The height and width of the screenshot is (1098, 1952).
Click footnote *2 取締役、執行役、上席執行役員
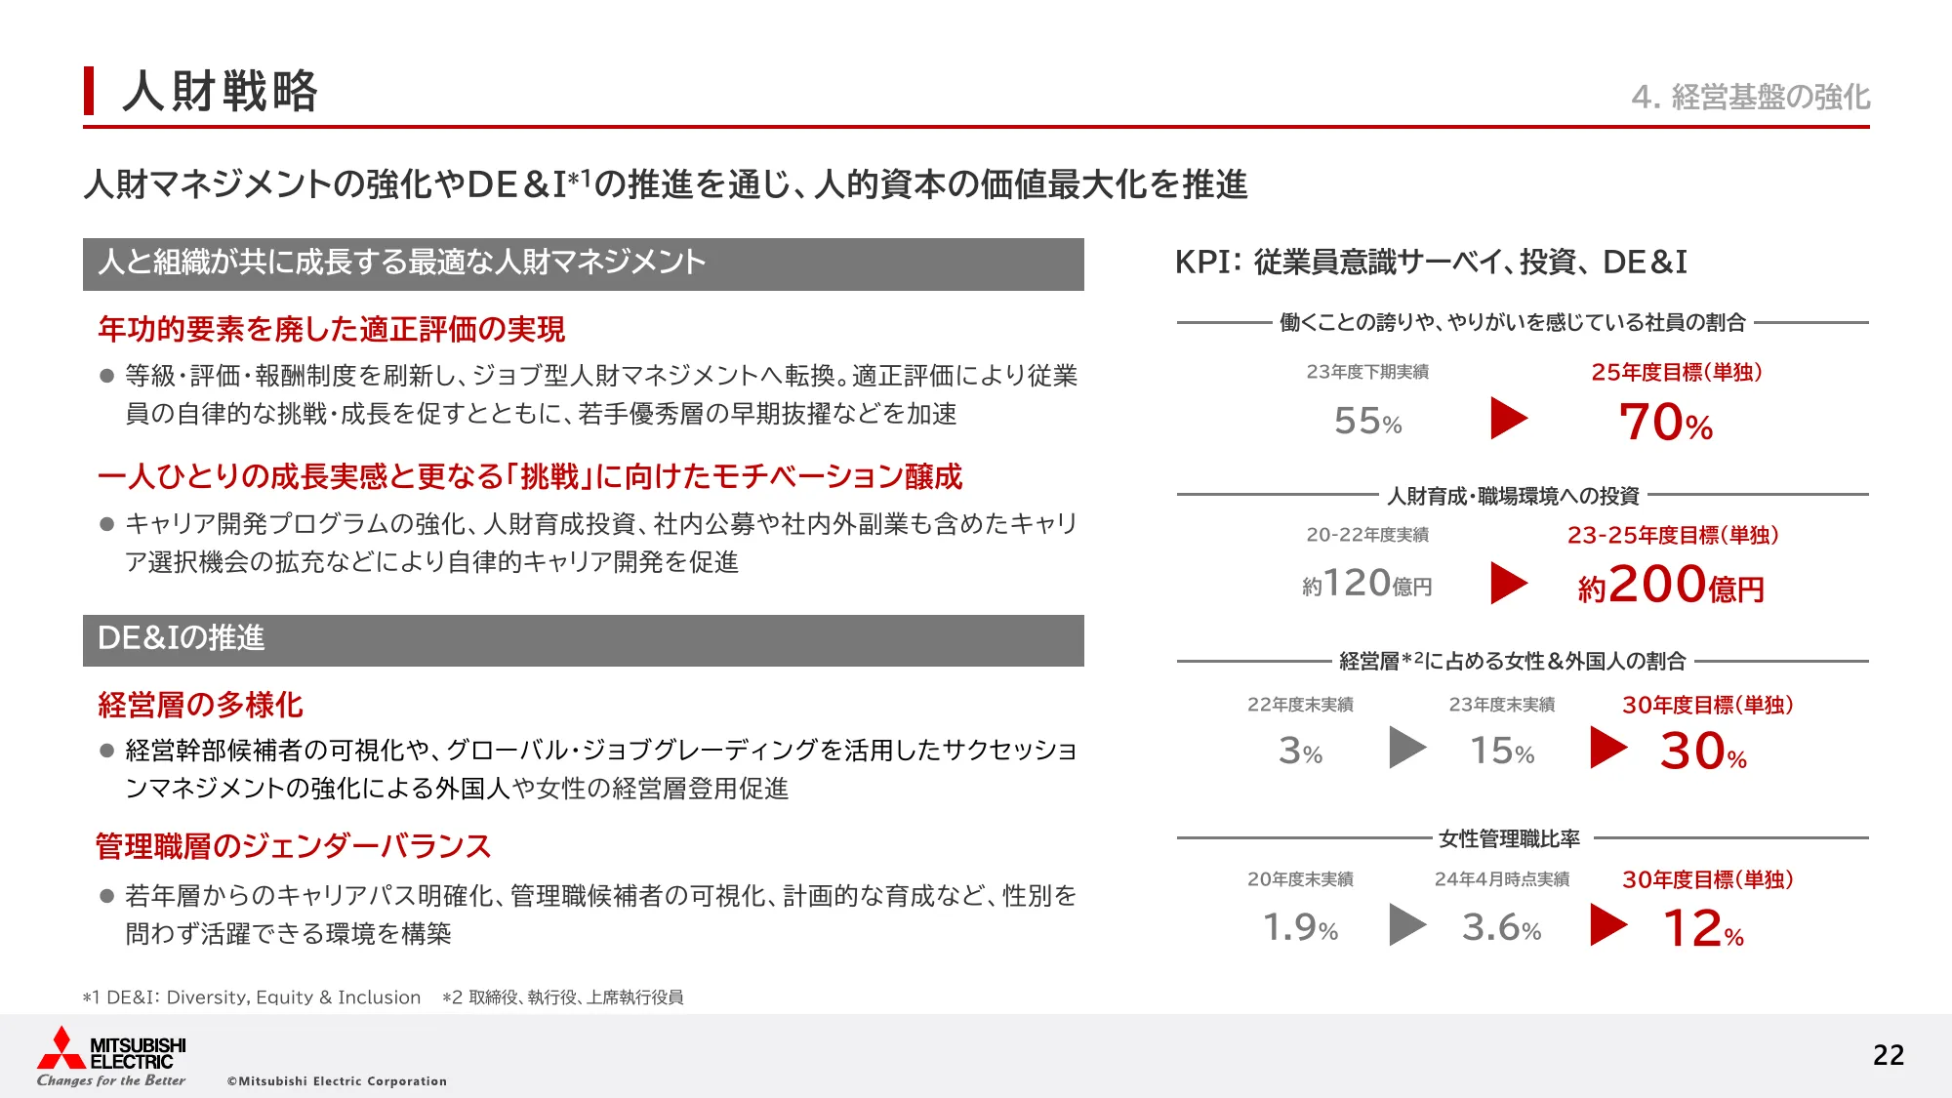tap(563, 997)
